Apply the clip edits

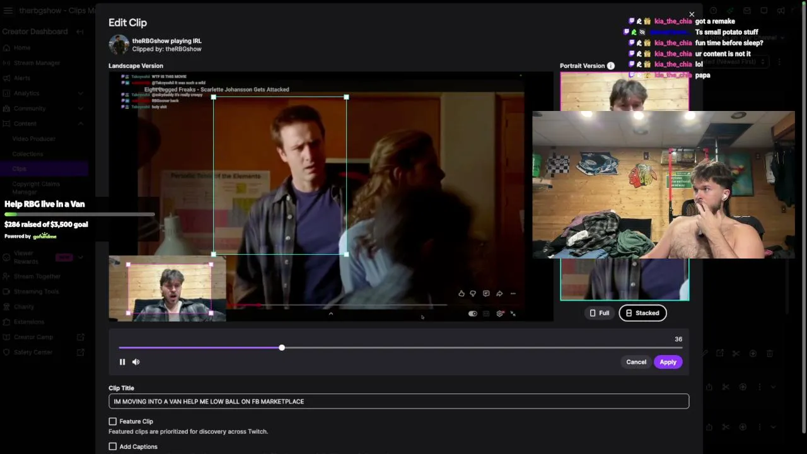click(668, 362)
